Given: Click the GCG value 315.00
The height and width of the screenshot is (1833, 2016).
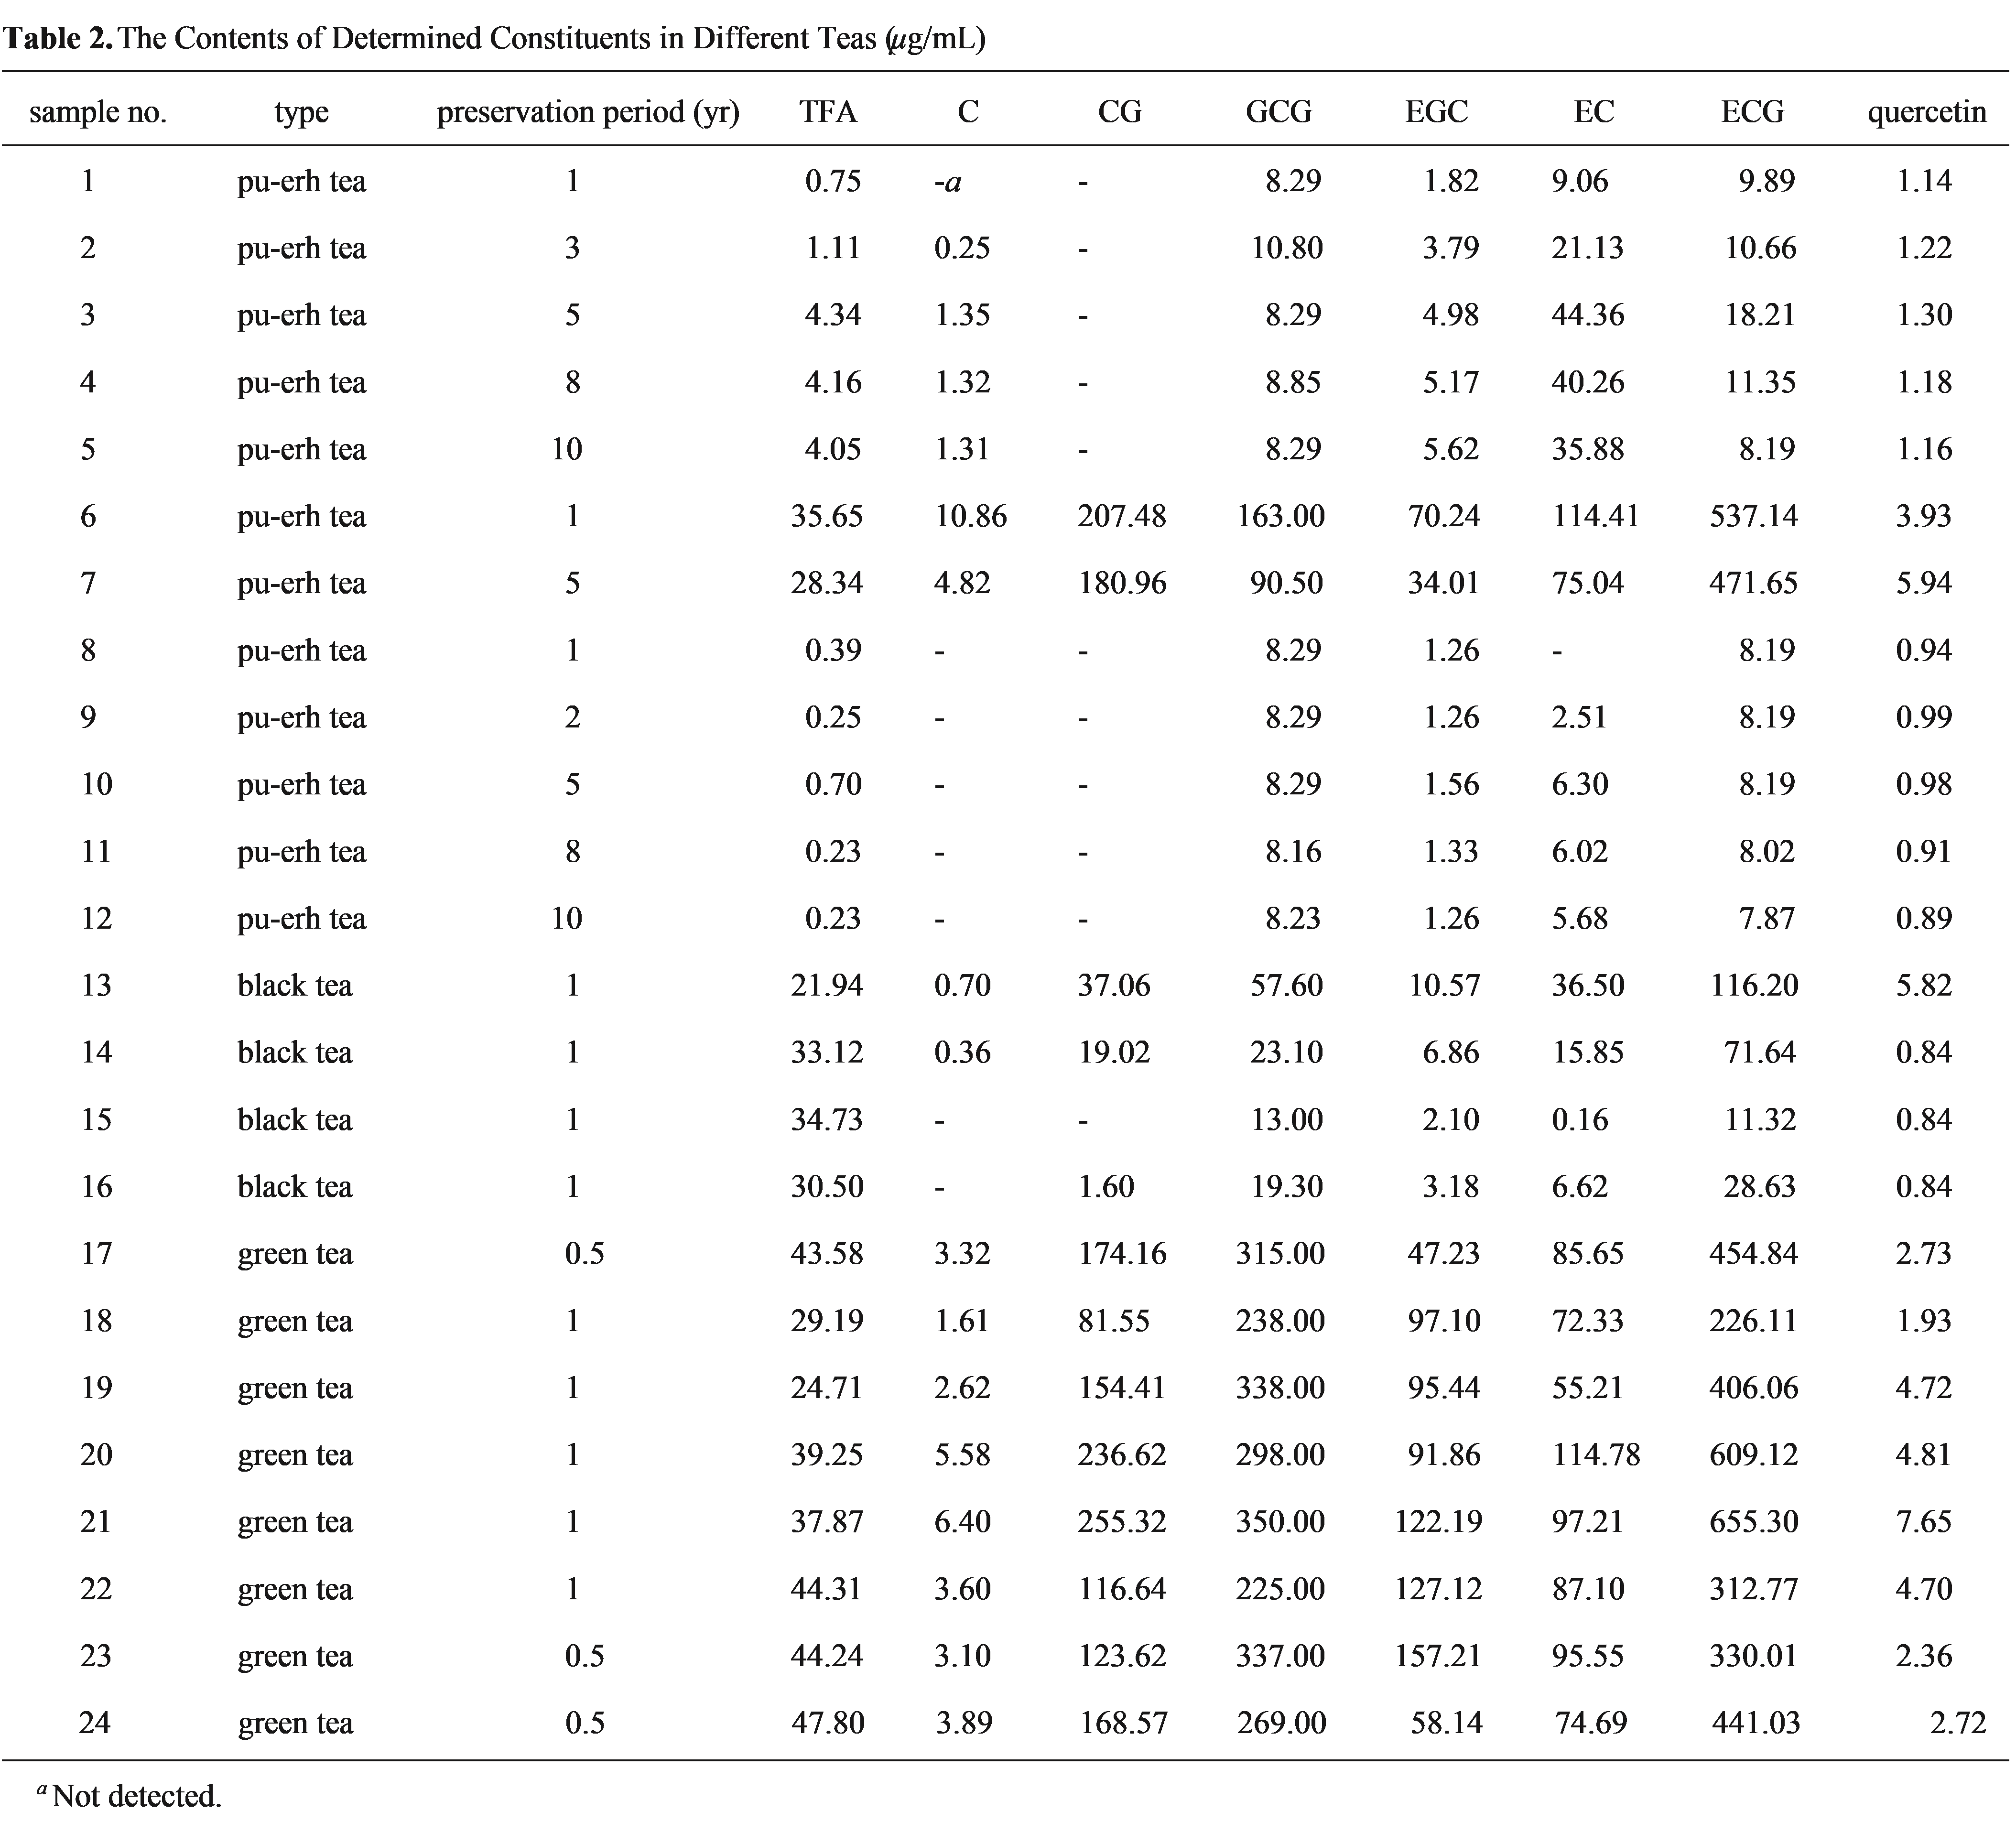Looking at the screenshot, I should tap(1281, 1253).
